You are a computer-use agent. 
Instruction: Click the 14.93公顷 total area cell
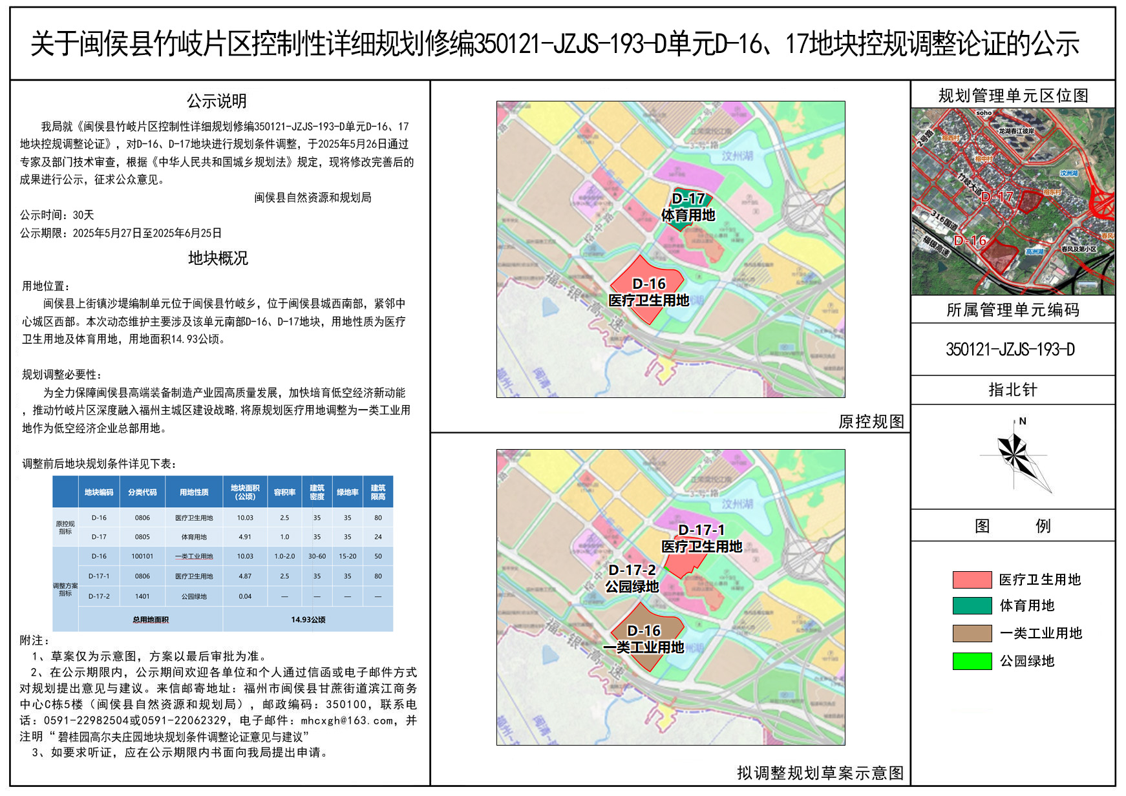coord(308,620)
